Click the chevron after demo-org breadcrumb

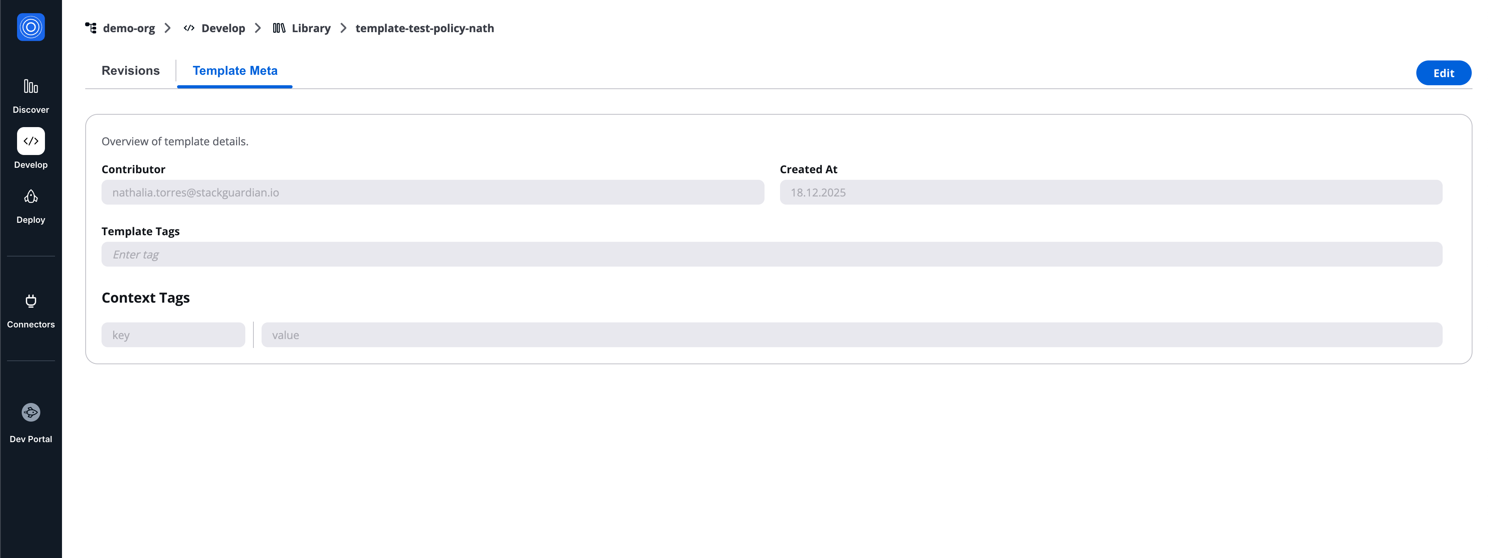pyautogui.click(x=167, y=28)
